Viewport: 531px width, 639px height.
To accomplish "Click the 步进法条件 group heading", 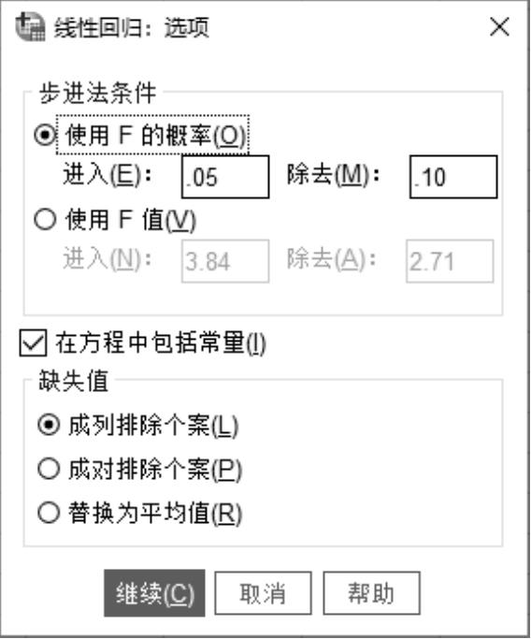I will pos(97,93).
